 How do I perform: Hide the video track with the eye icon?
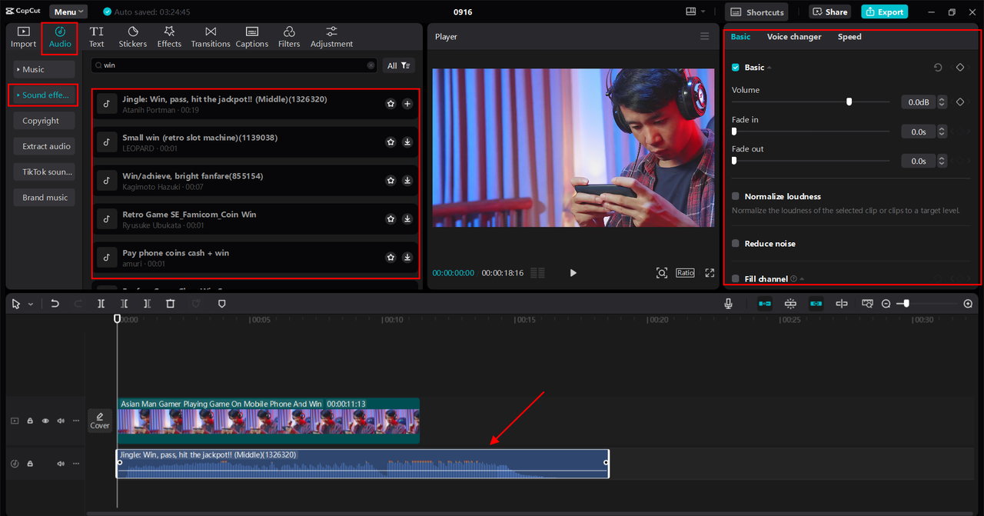[45, 421]
